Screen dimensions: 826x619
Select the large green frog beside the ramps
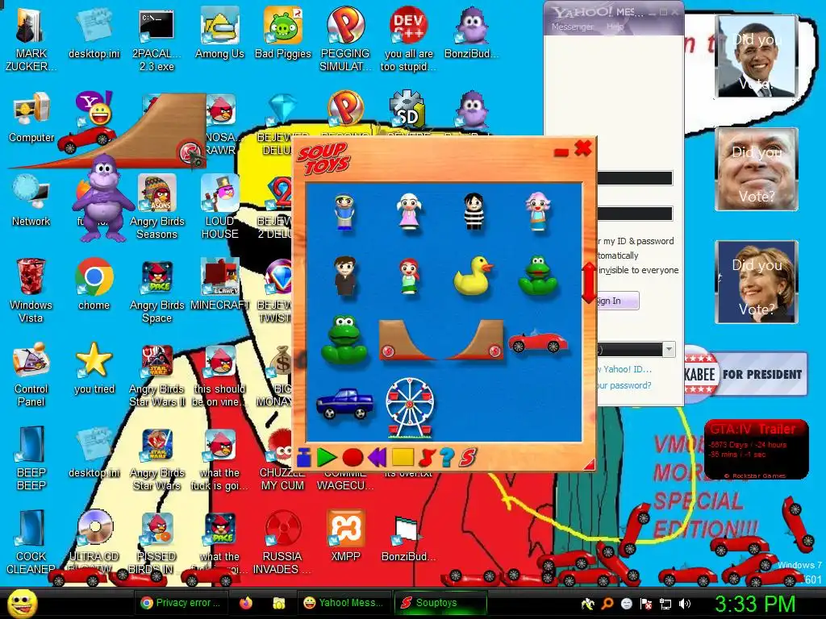click(344, 339)
